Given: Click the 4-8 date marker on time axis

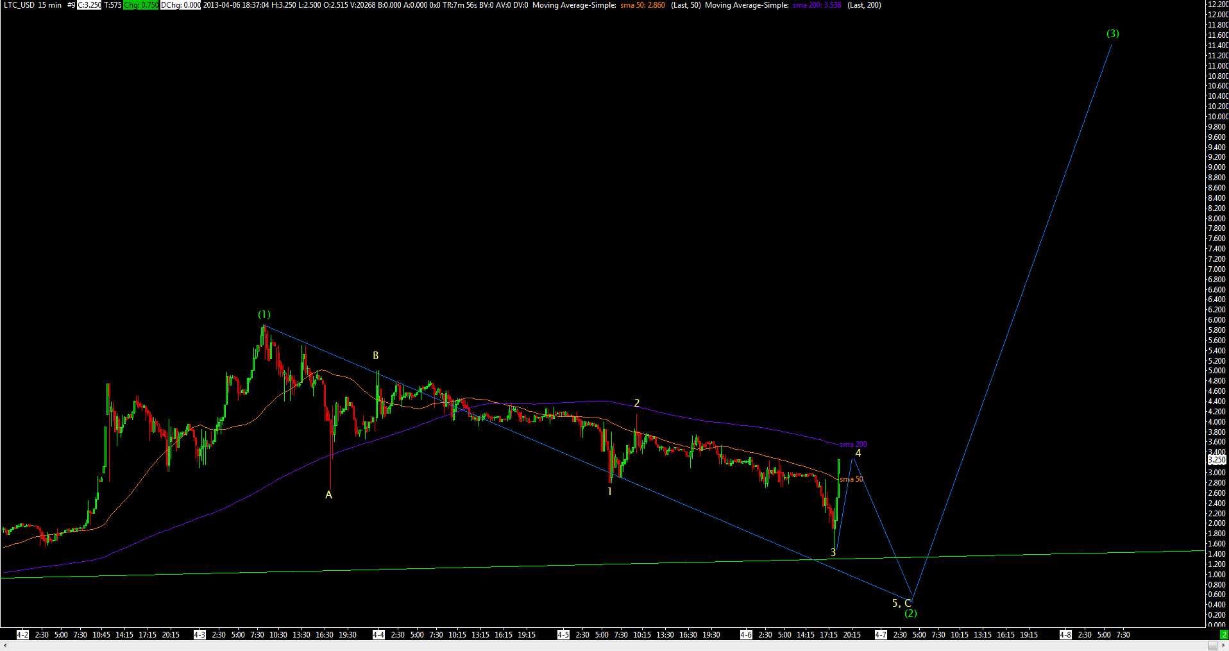Looking at the screenshot, I should [x=1065, y=634].
